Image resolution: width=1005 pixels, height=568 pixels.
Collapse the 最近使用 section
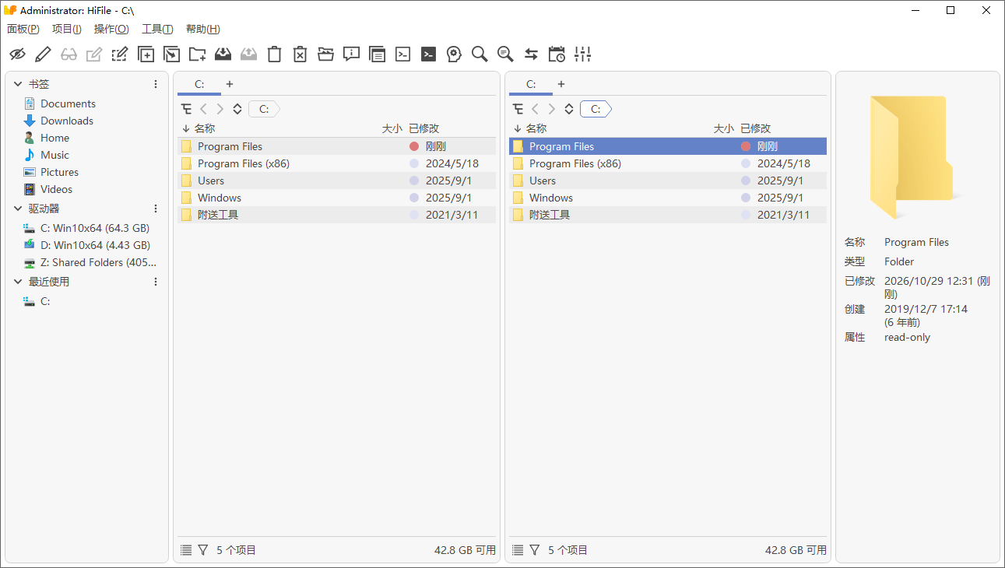click(18, 282)
